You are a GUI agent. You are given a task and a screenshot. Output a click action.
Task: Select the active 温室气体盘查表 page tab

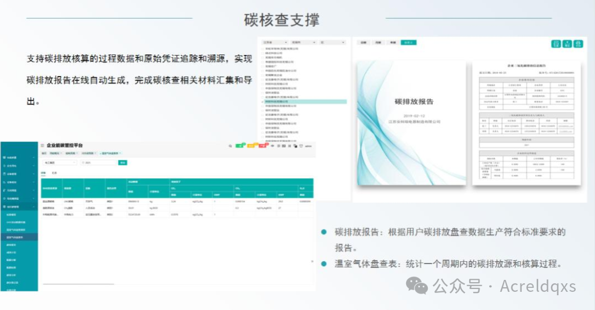click(x=110, y=153)
